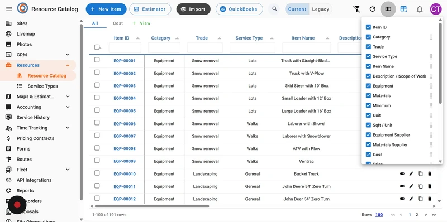Viewport: 447px width, 222px height.
Task: Open Service Types under Resources
Action: (43, 86)
